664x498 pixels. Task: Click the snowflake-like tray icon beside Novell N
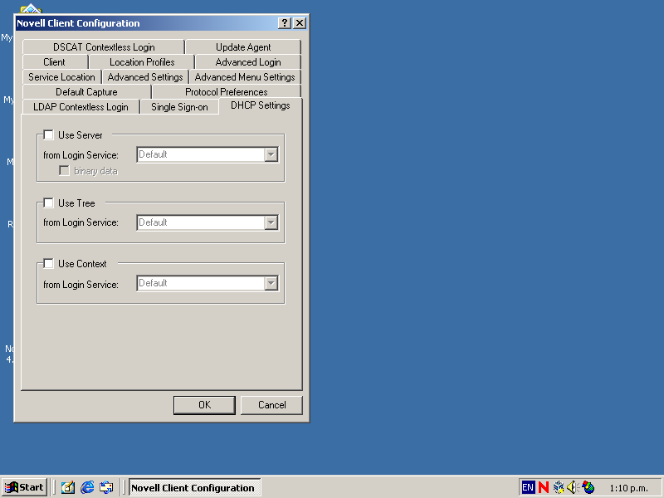[559, 487]
